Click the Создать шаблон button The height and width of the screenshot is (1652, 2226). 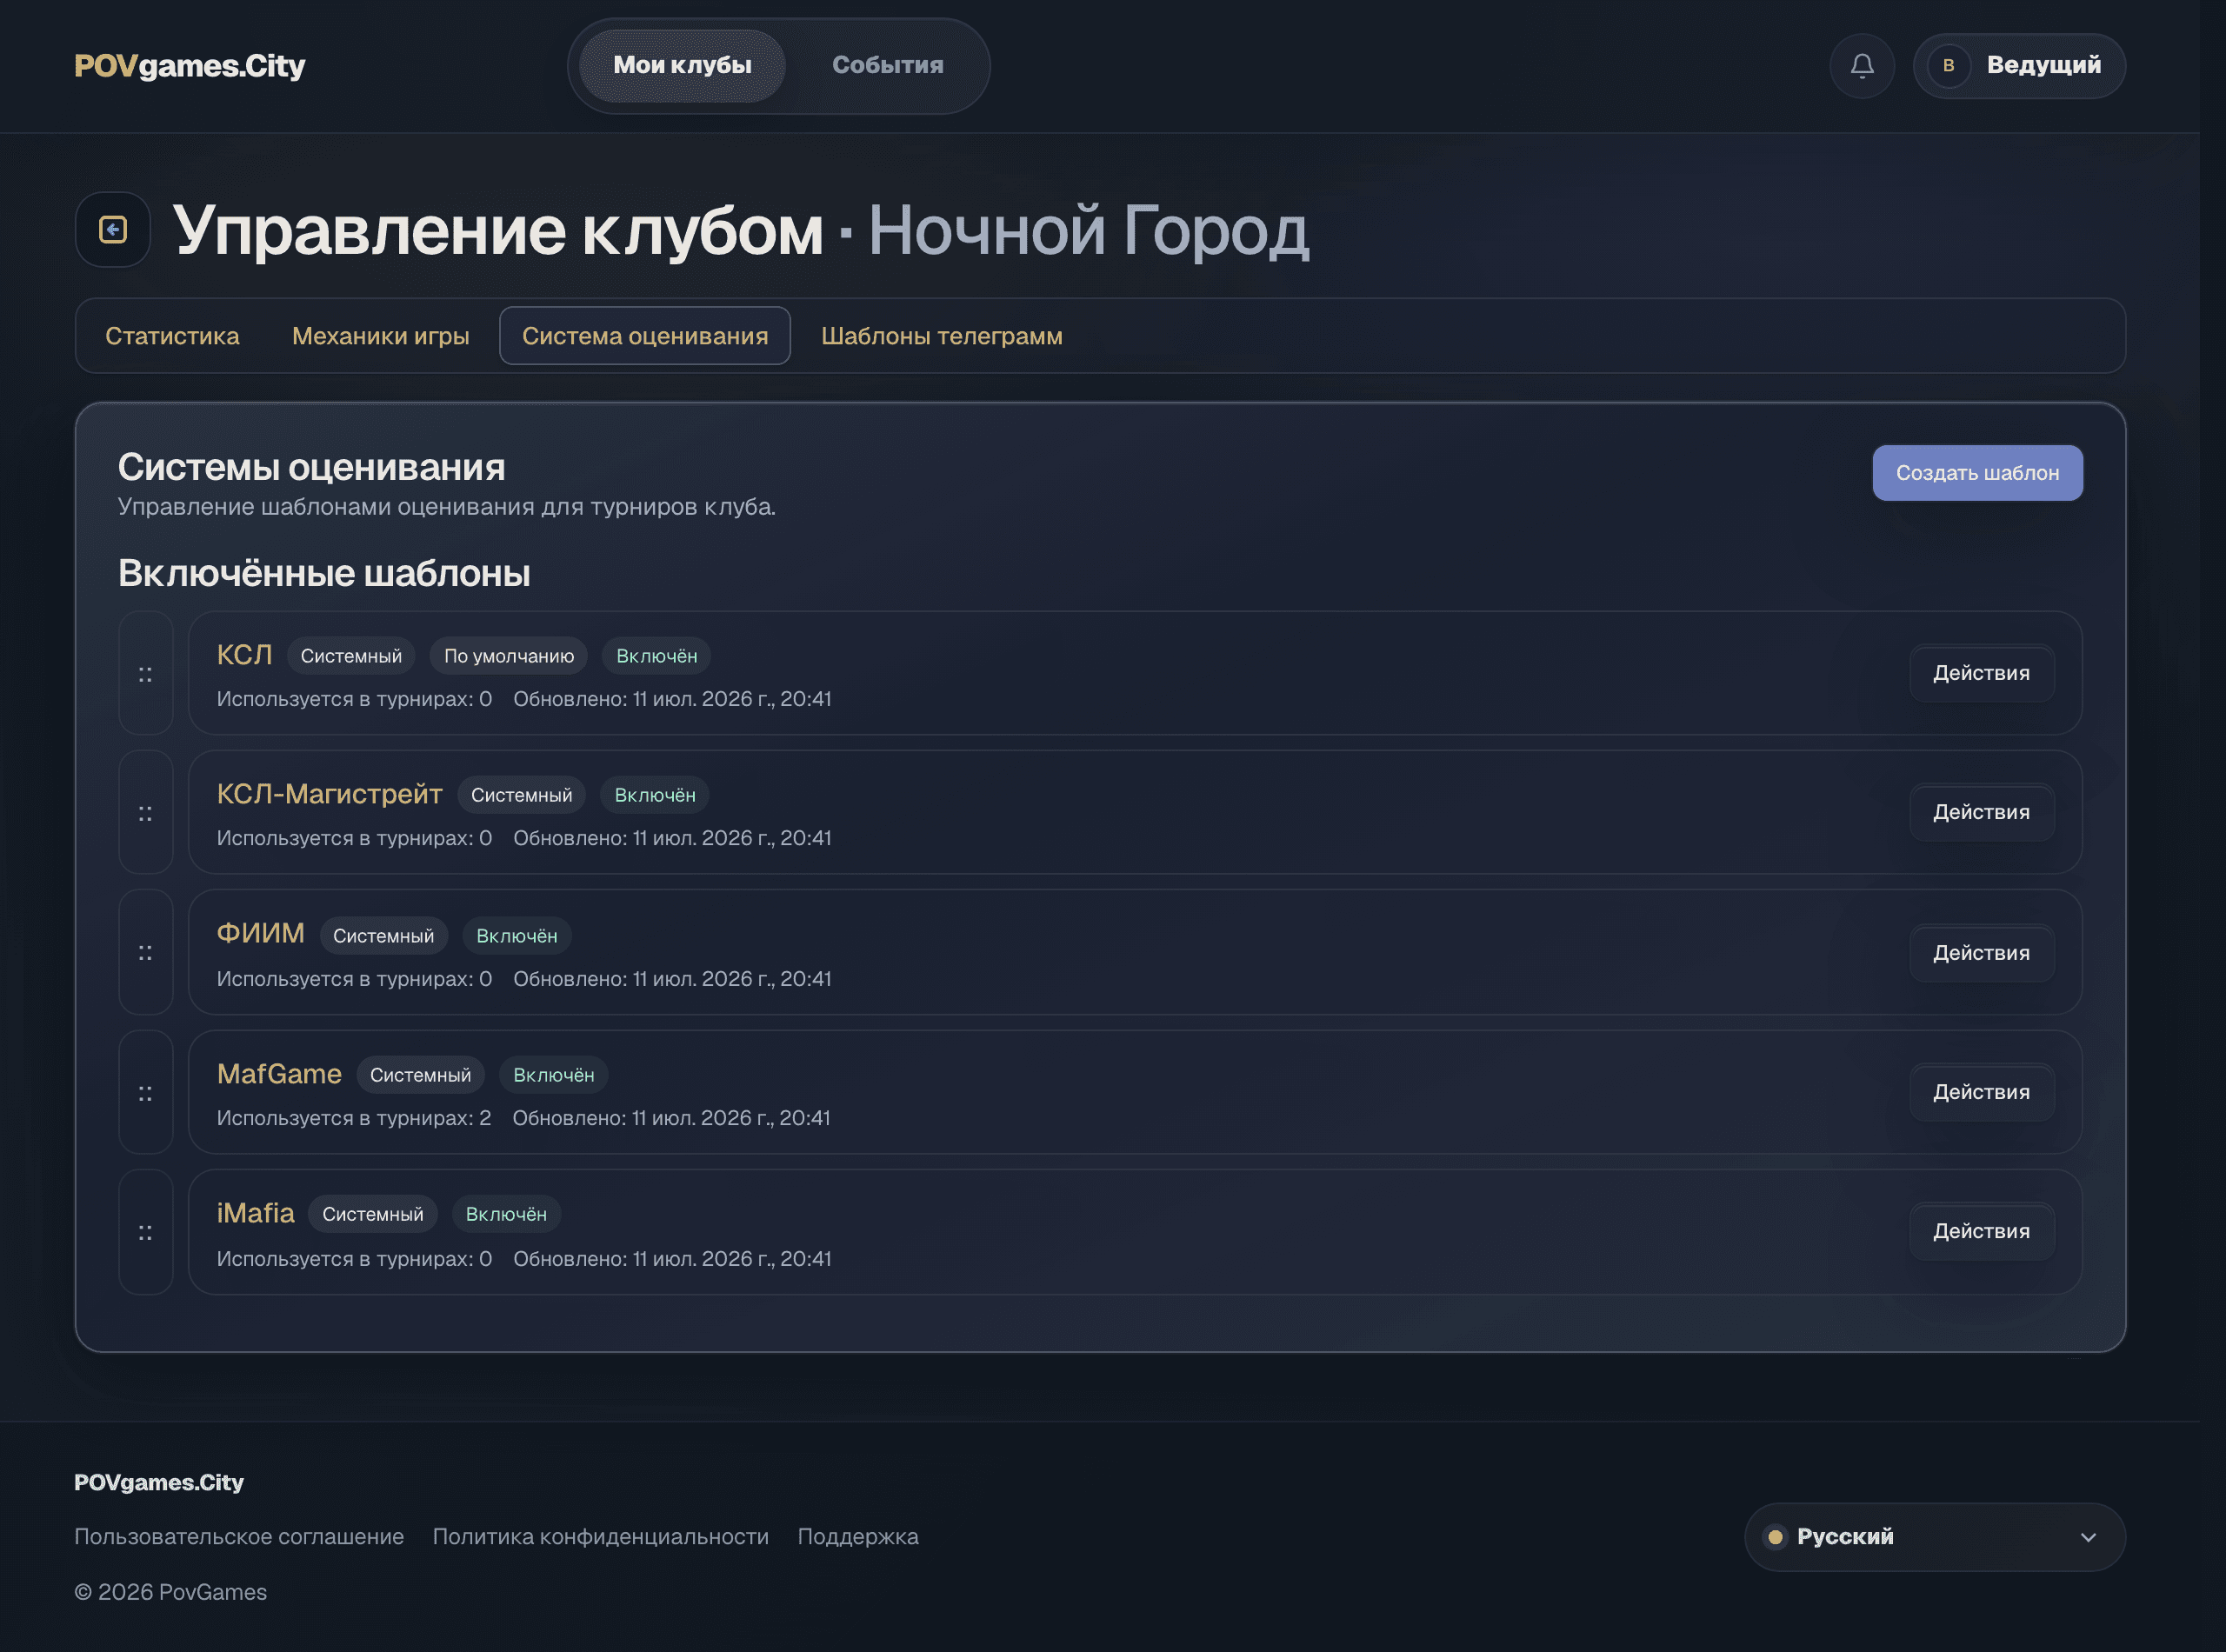click(x=1977, y=473)
